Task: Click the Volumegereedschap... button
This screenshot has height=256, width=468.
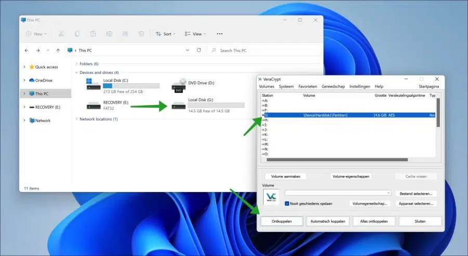Action: 370,203
